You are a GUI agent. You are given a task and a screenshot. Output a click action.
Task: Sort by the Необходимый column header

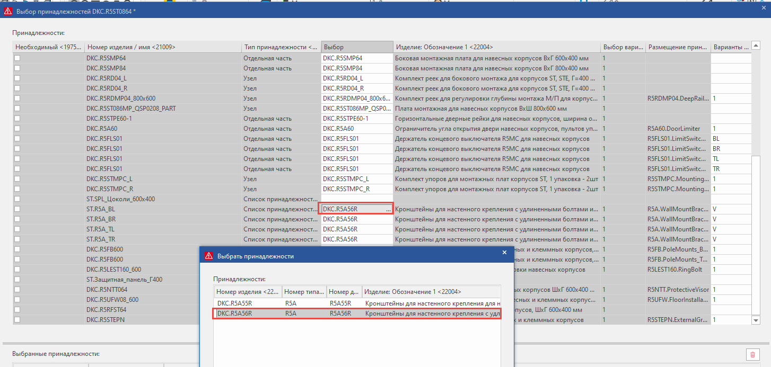click(48, 47)
